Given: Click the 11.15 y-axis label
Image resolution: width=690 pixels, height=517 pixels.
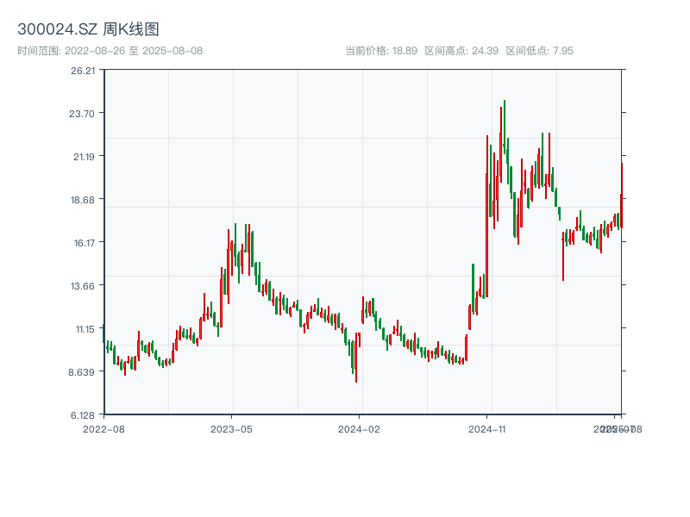Looking at the screenshot, I should tap(85, 329).
